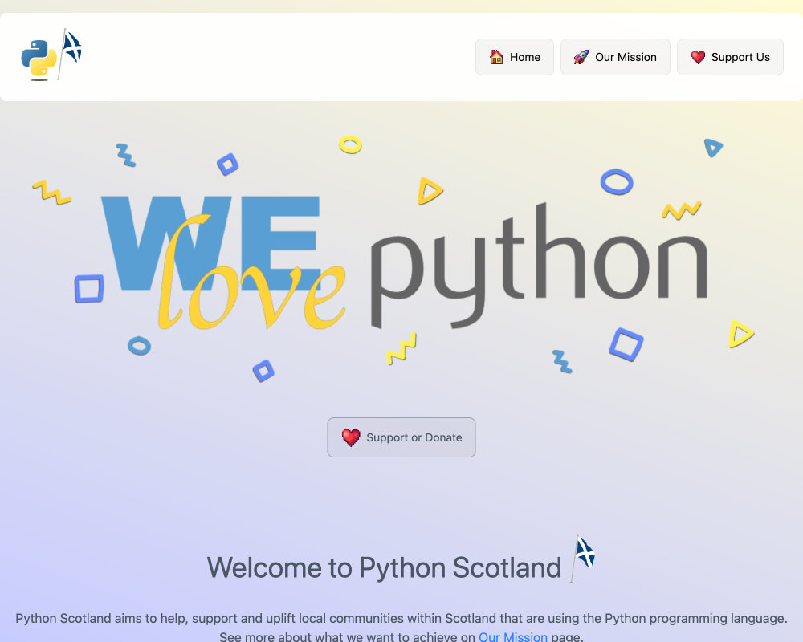Click the Welcome to Python Scotland heading
803x642 pixels.
384,567
